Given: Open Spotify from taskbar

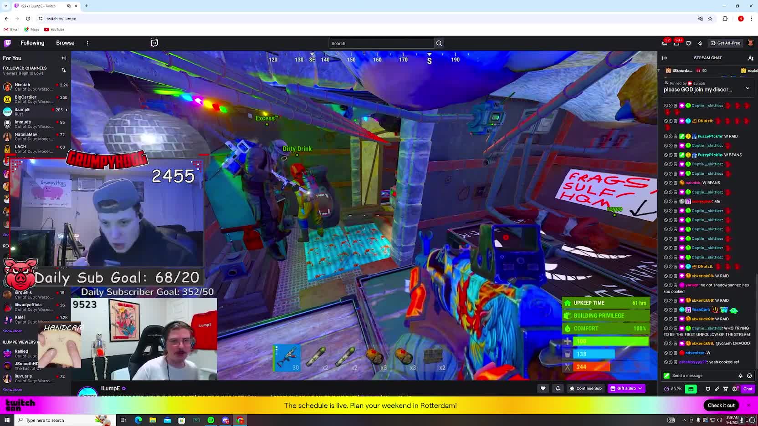Looking at the screenshot, I should (x=211, y=420).
